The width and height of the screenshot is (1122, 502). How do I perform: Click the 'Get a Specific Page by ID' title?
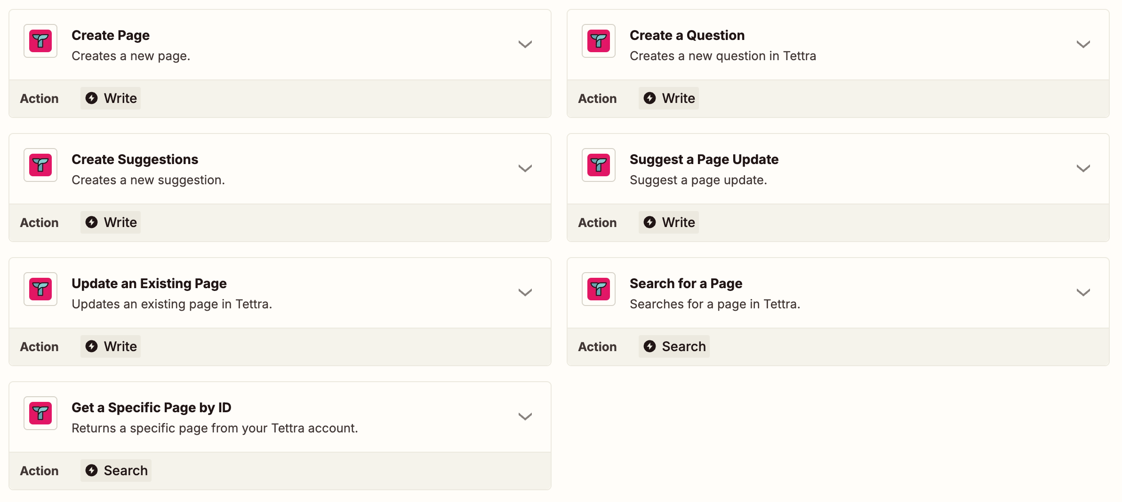[x=152, y=408]
